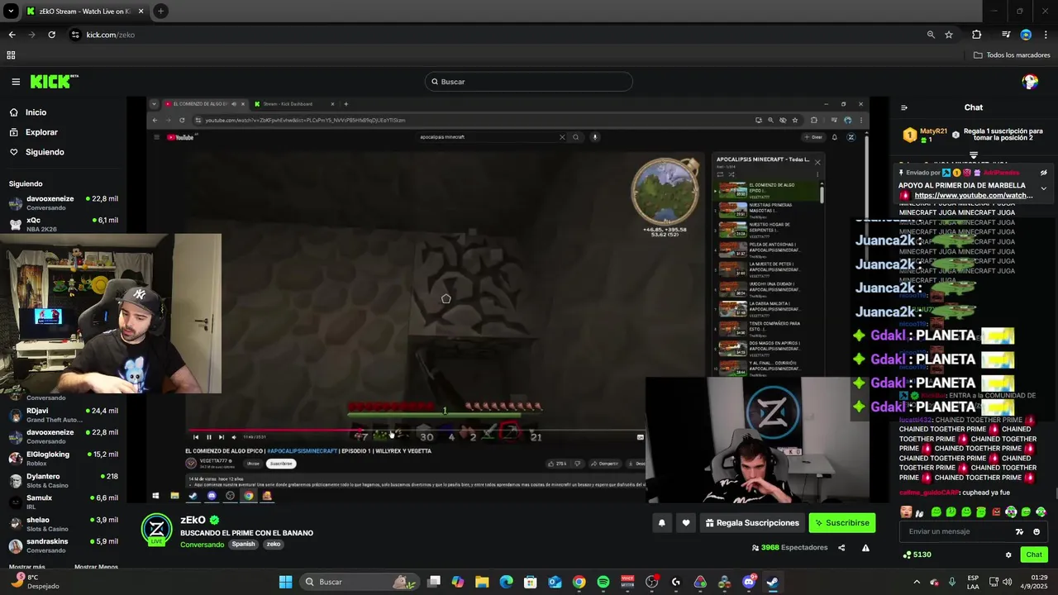
Task: Collapse the chat panel
Action: pos(903,107)
